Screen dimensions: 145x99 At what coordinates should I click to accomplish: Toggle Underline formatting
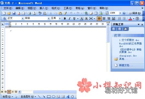(74, 19)
